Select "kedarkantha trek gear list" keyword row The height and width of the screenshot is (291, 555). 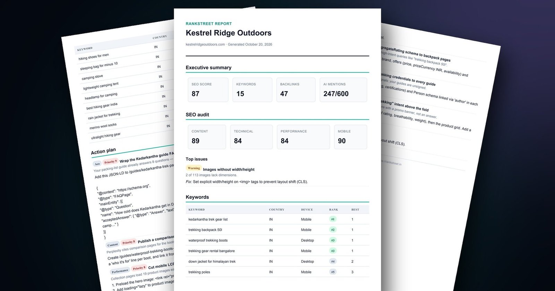click(277, 219)
